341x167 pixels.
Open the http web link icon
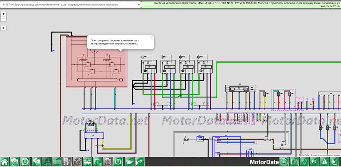pyautogui.click(x=140, y=162)
